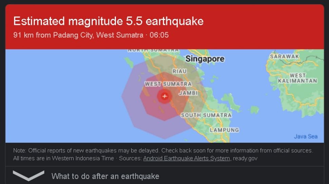Viewport: 329px width, 184px height.
Task: Select the South Sumatra map label
Action: pyautogui.click(x=206, y=115)
